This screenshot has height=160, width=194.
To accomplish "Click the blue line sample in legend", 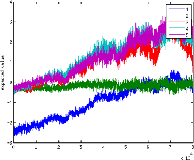I will tap(177, 9).
